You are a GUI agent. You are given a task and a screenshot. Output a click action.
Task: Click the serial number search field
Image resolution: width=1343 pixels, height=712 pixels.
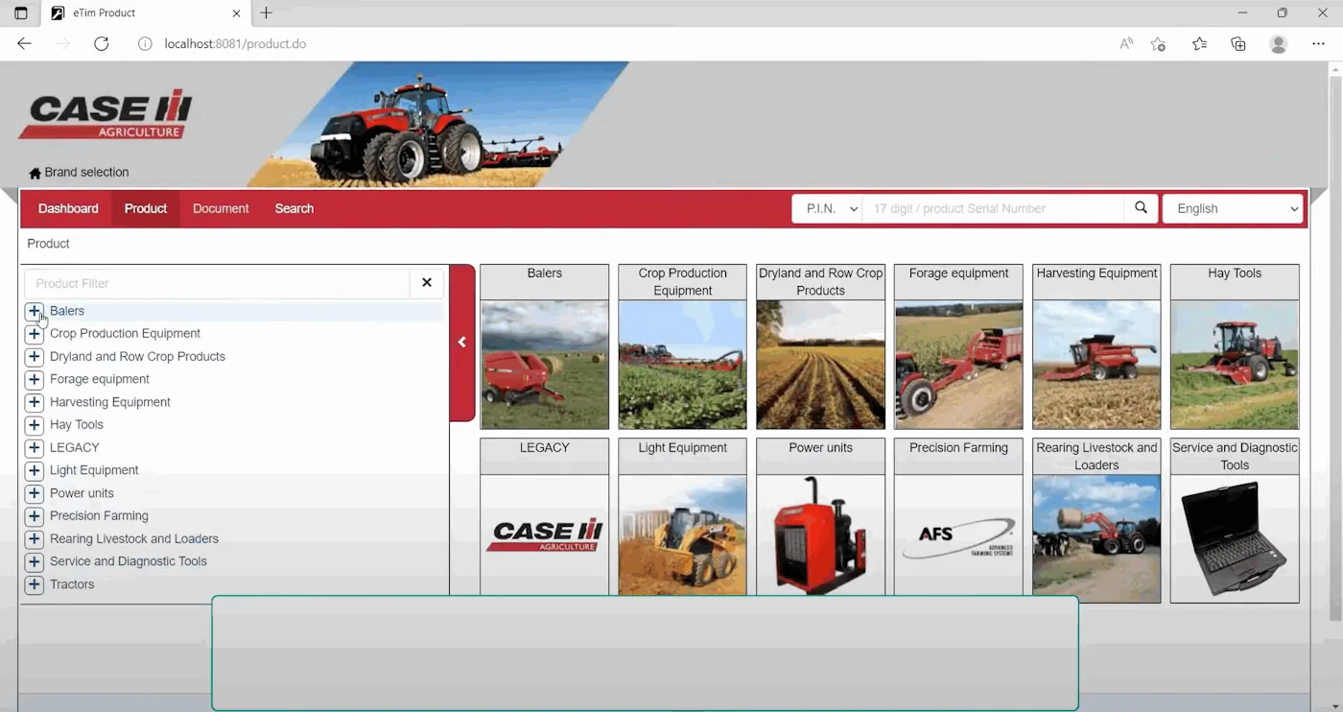993,208
